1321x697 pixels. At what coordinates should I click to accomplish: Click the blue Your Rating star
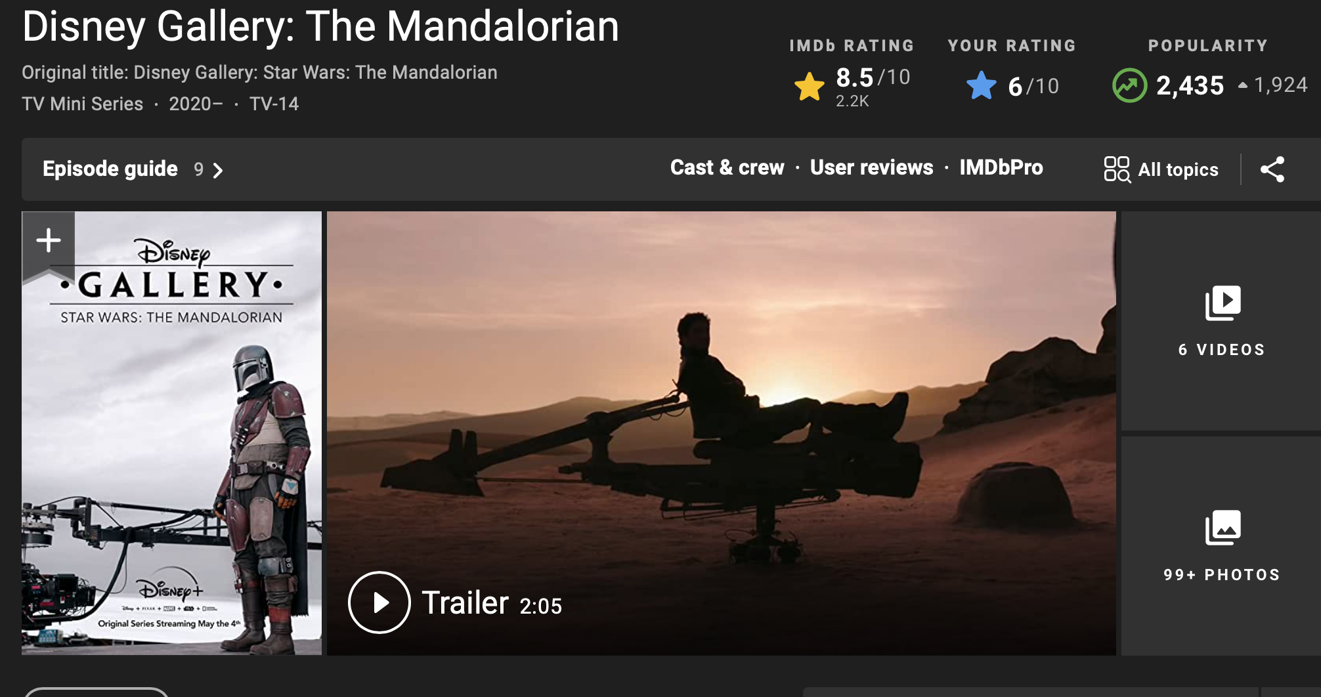(982, 85)
